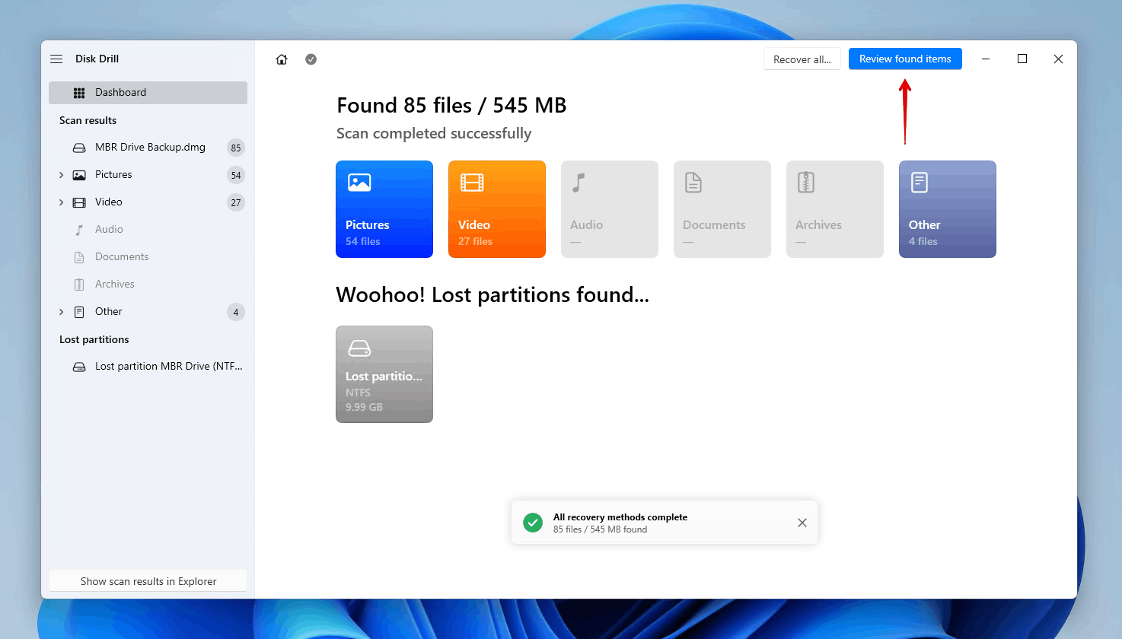Click Recover all button

click(x=802, y=59)
